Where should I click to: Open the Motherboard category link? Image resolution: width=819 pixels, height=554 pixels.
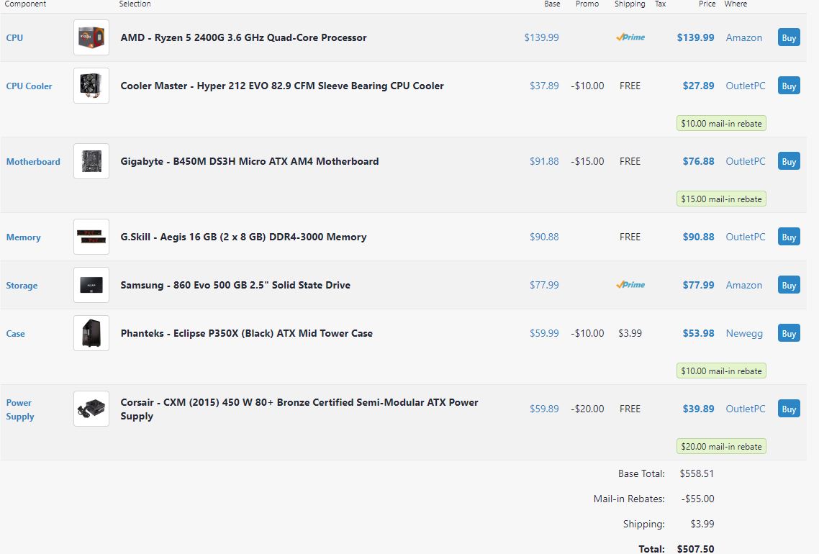[33, 162]
